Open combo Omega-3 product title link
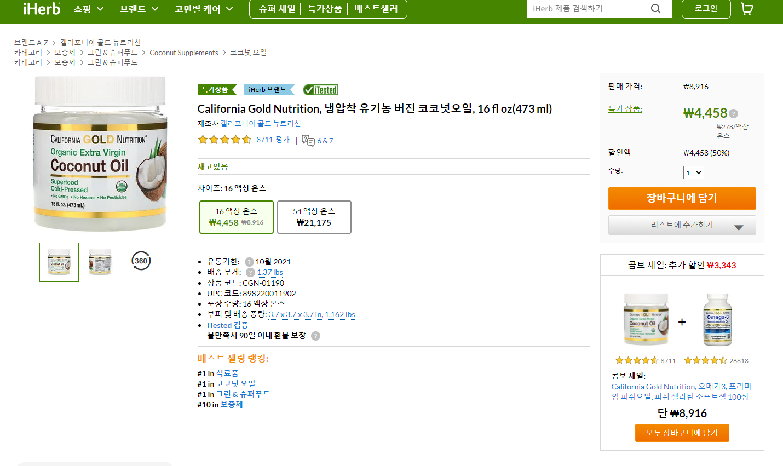Viewport: 783px width, 466px height. (x=681, y=392)
